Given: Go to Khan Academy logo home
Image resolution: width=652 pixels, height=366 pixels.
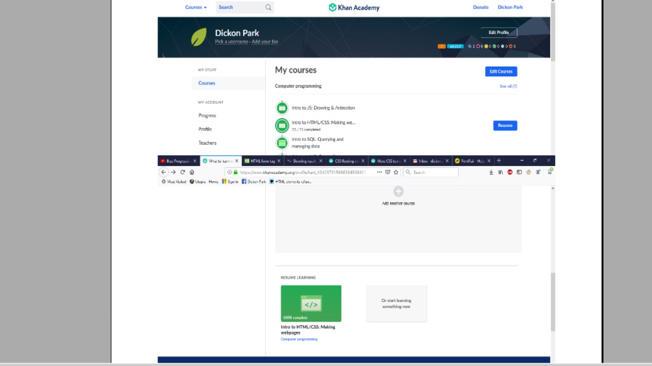Looking at the screenshot, I should (x=354, y=7).
